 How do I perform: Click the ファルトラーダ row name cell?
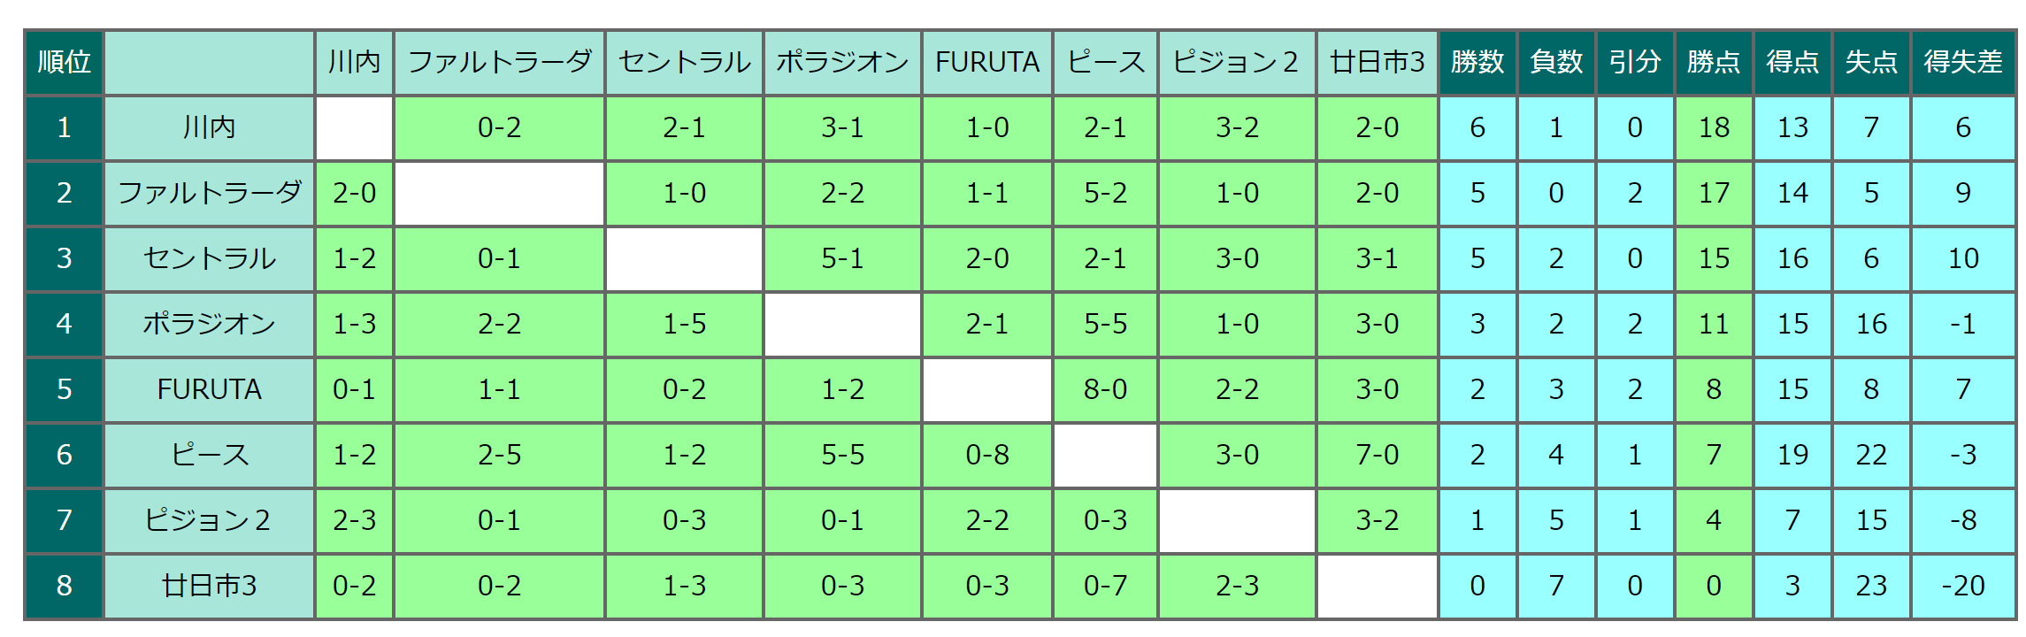coord(210,193)
